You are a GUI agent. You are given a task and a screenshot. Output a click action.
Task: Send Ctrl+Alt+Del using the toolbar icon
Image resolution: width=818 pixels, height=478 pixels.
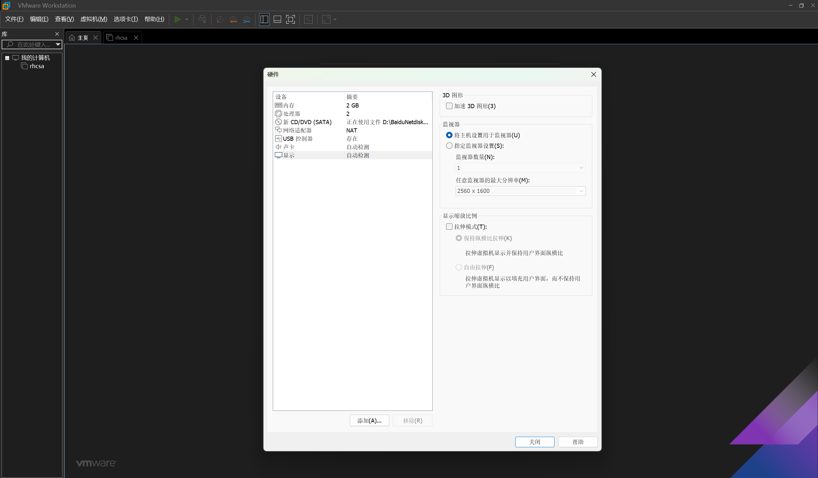202,20
